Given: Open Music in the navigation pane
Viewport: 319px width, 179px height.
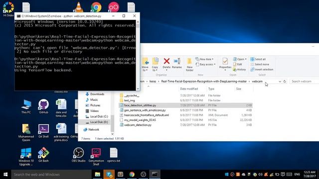Looking at the screenshot, I should pos(92,100).
